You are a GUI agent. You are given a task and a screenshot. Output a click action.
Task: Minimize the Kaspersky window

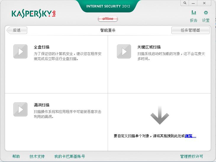tap(193, 3)
